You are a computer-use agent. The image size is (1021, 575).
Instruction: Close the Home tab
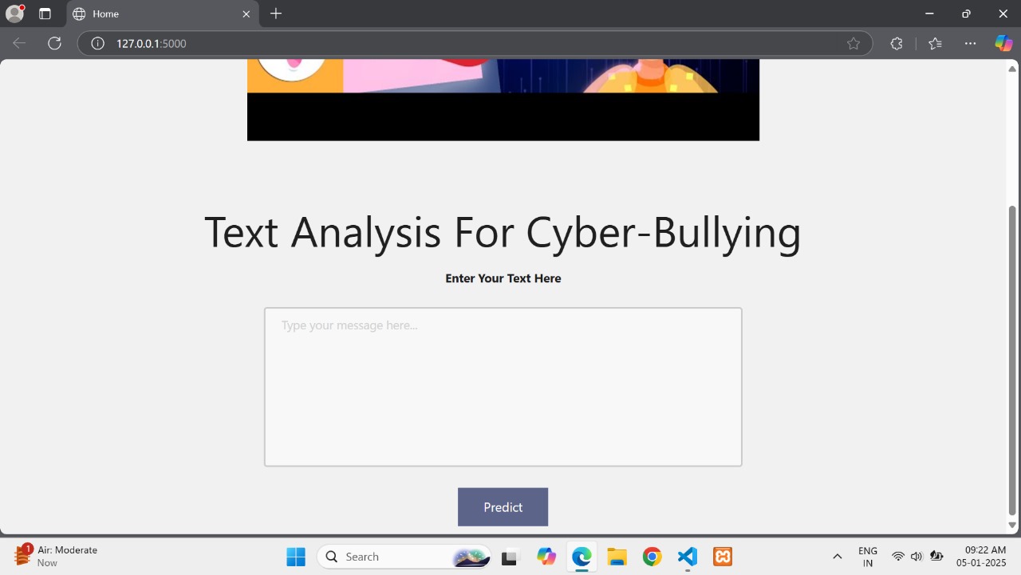click(246, 14)
